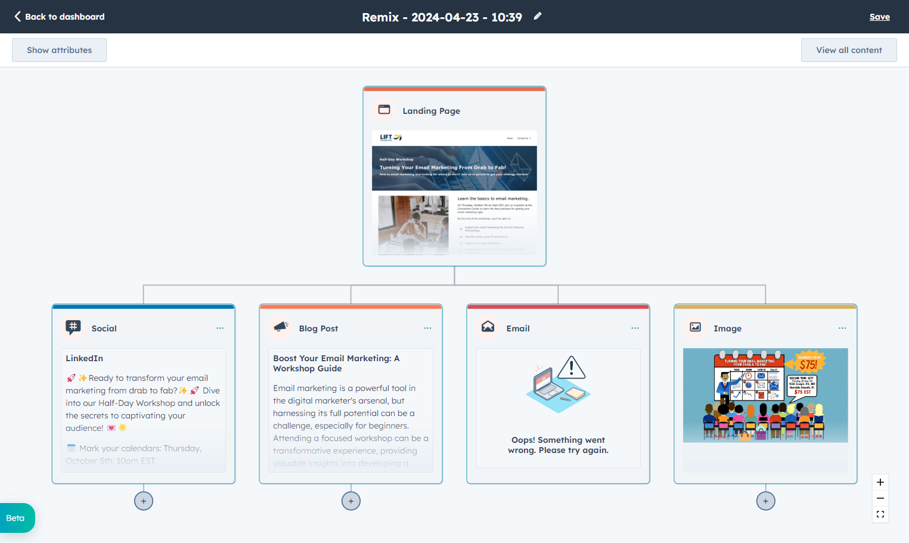Open the workshop illustration image thumbnail

[765, 396]
